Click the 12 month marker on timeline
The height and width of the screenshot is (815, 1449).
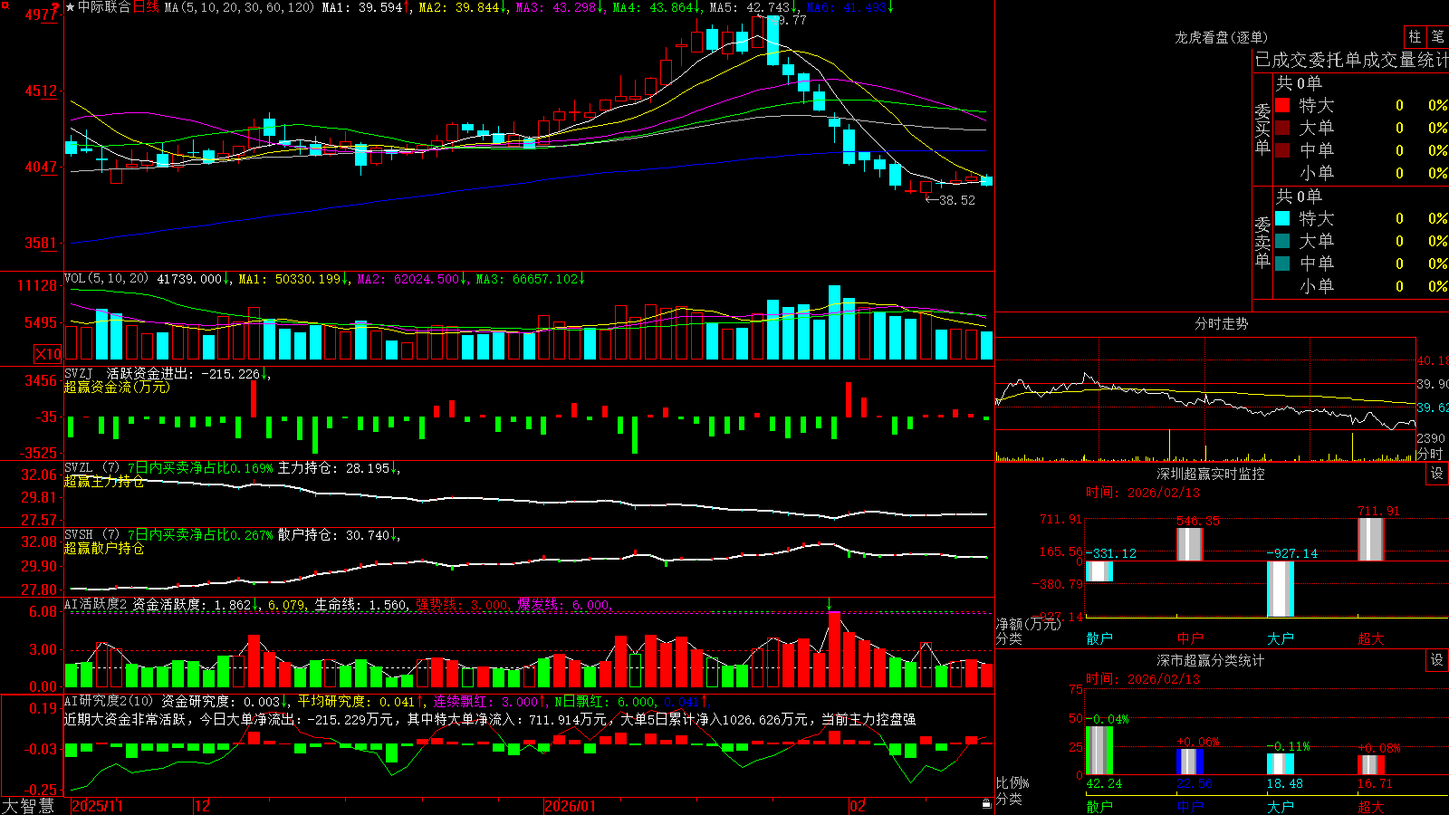click(x=203, y=806)
